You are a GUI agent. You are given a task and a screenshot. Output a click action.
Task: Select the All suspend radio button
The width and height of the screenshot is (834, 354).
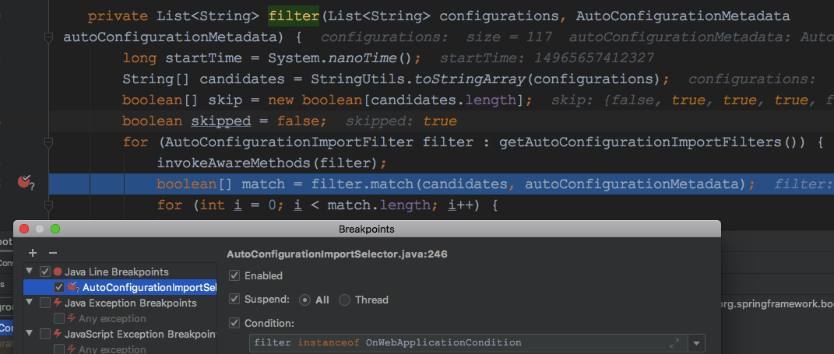[304, 300]
